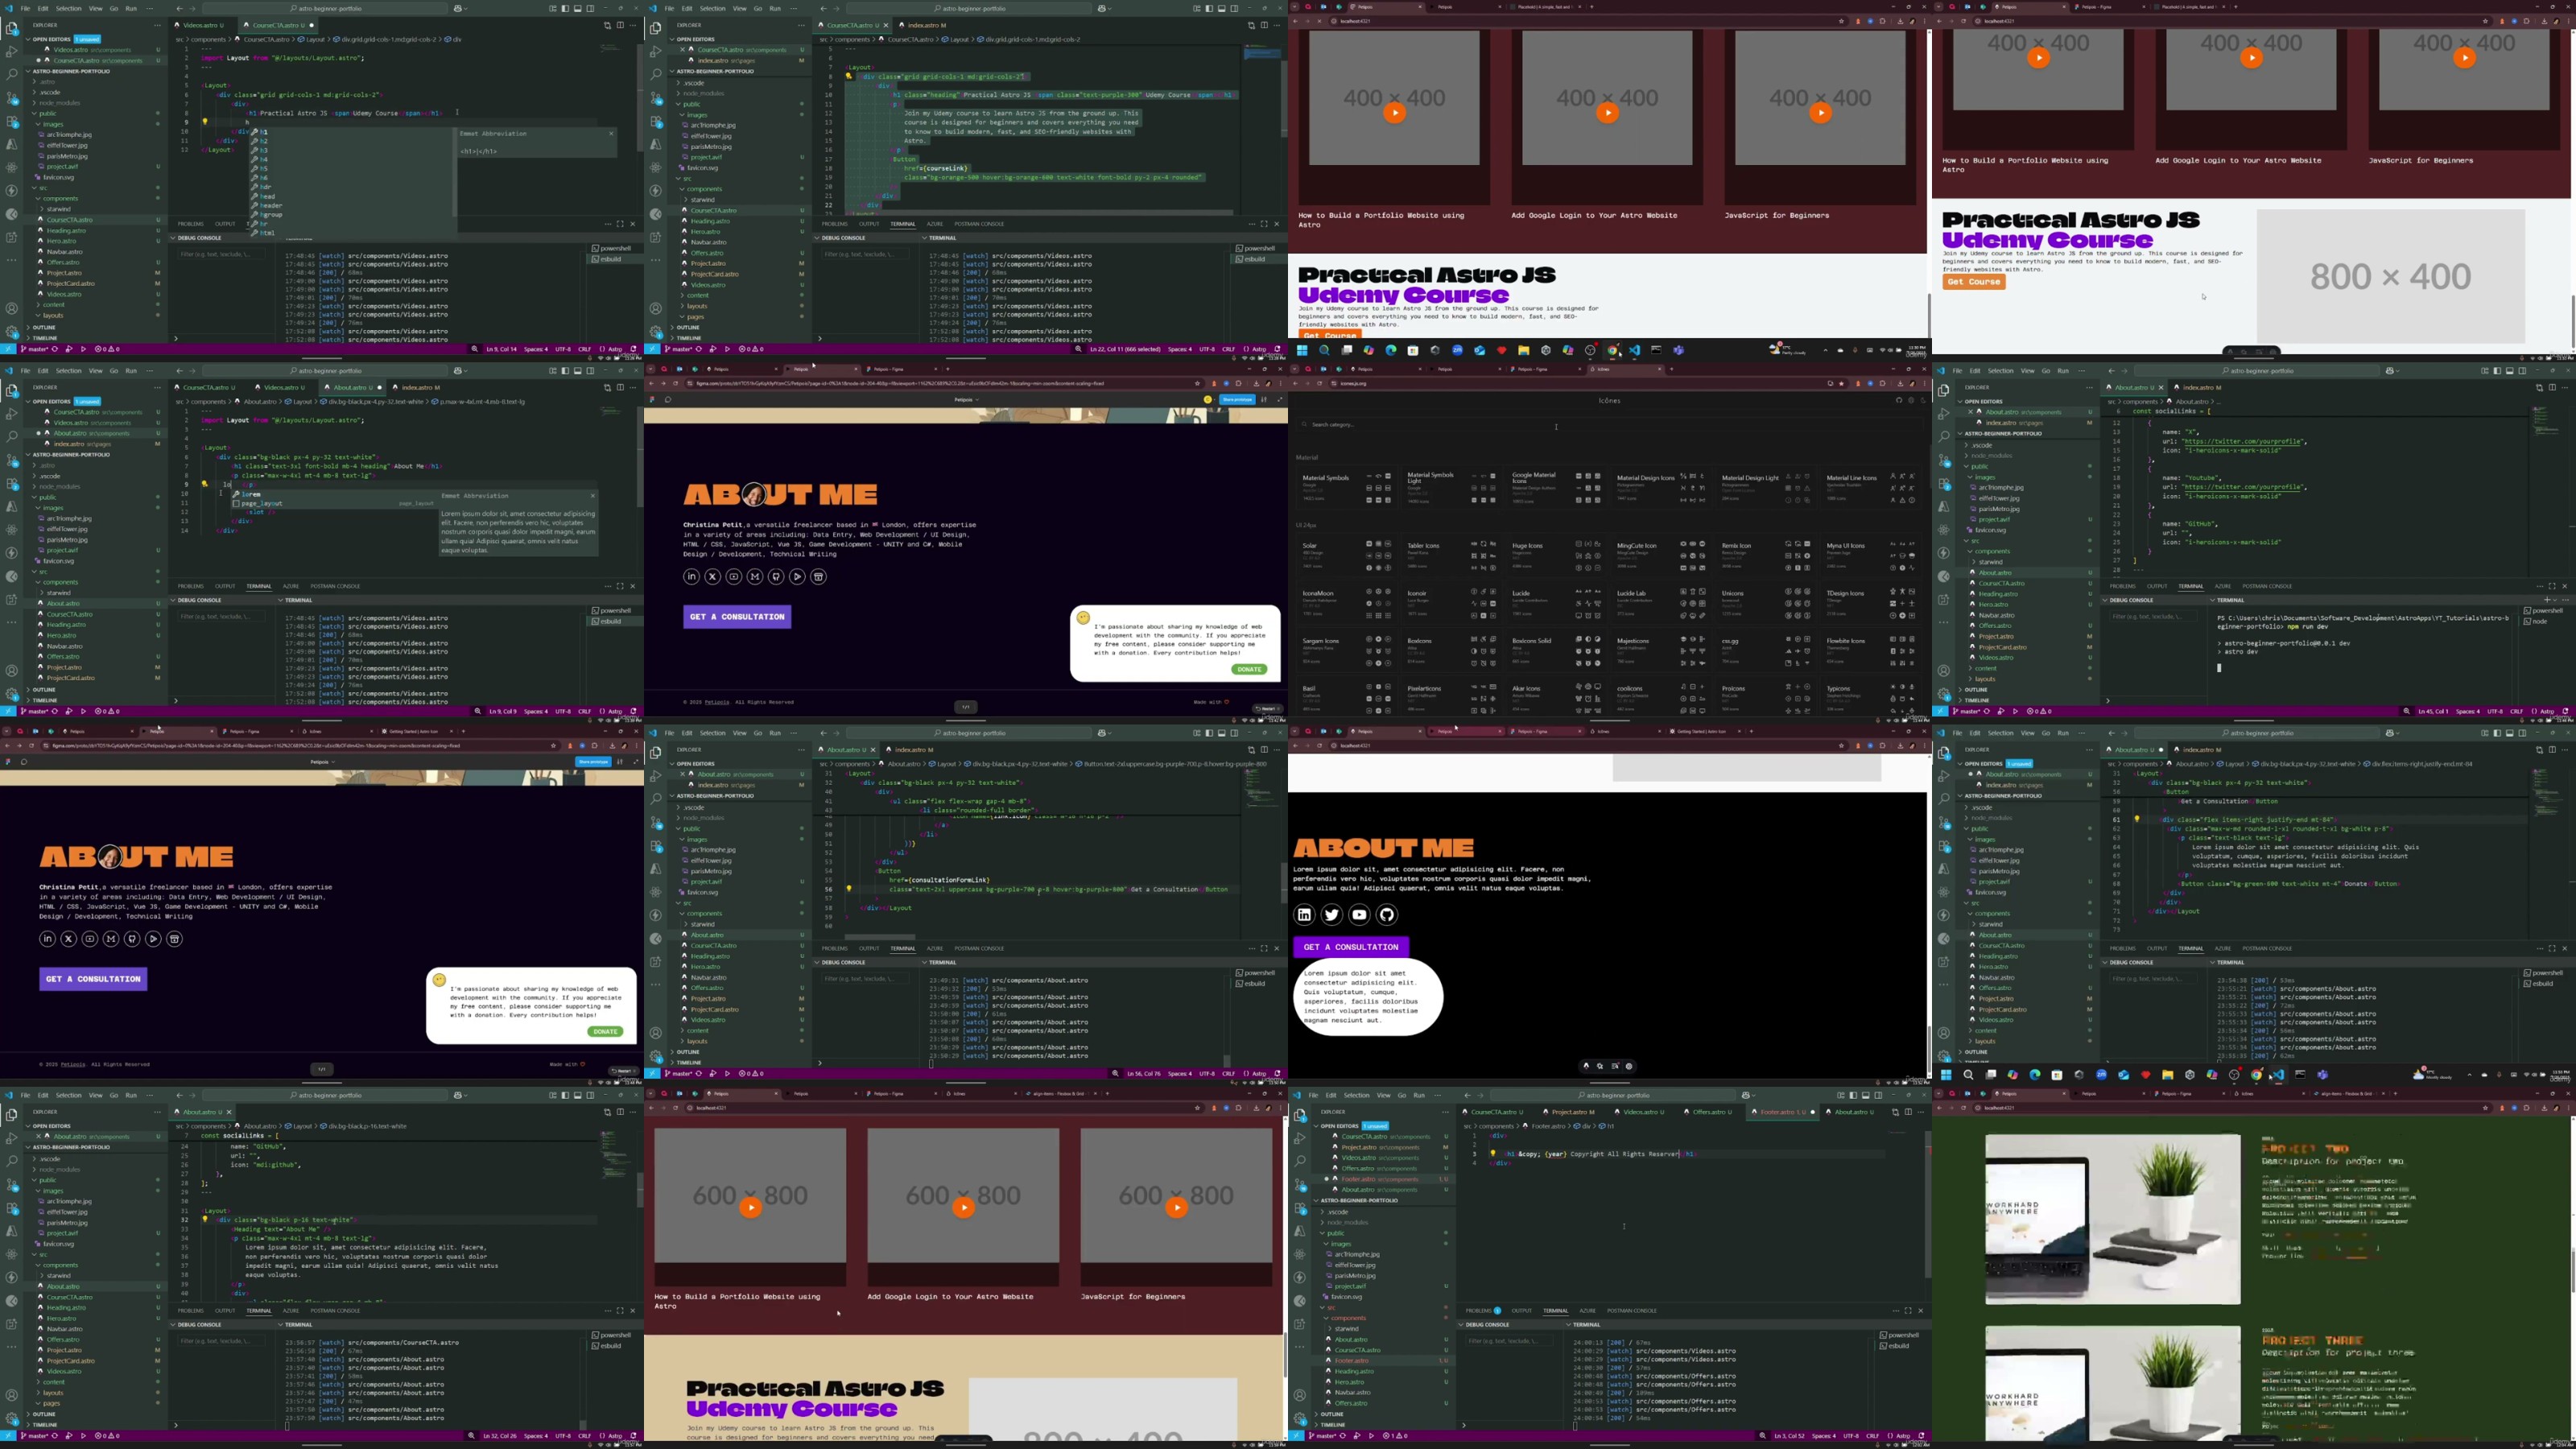Open Copilot dropdown in Footer.astro window title bar
The width and height of the screenshot is (2576, 1449).
tap(1753, 1095)
